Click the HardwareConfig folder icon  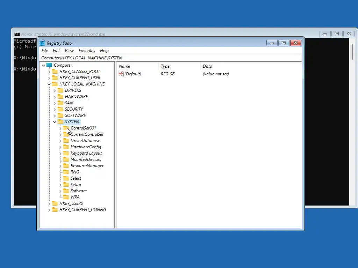(x=66, y=147)
